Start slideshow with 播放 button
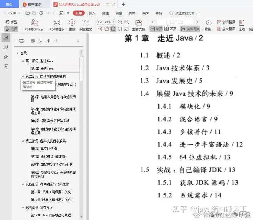 click(72, 25)
